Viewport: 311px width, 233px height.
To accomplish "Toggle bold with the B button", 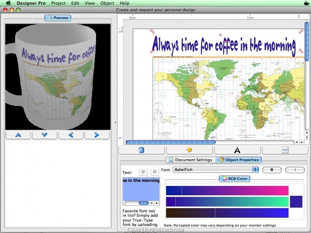I will 272,170.
